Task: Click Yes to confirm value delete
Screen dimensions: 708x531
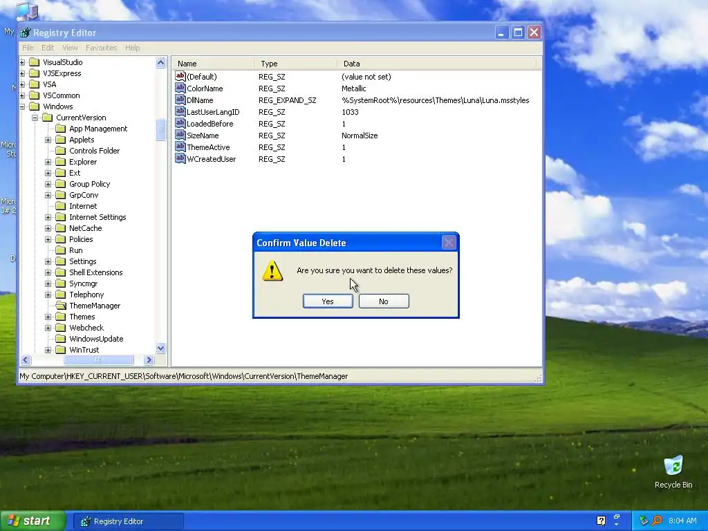Action: coord(328,301)
